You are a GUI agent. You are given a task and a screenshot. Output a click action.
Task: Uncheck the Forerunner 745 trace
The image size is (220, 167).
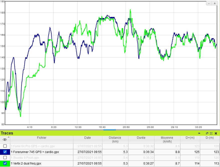[x=5, y=152]
